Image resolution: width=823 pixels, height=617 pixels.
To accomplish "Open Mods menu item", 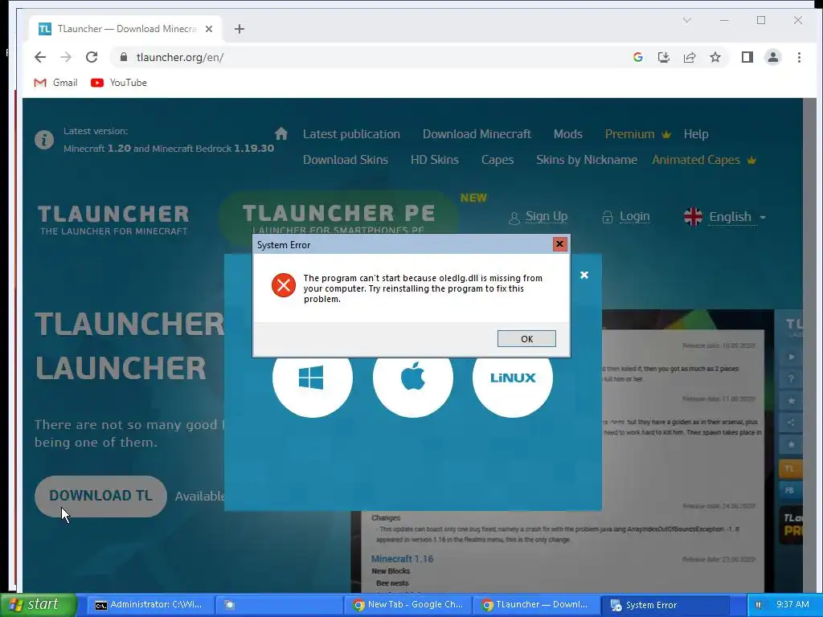I will tap(568, 134).
